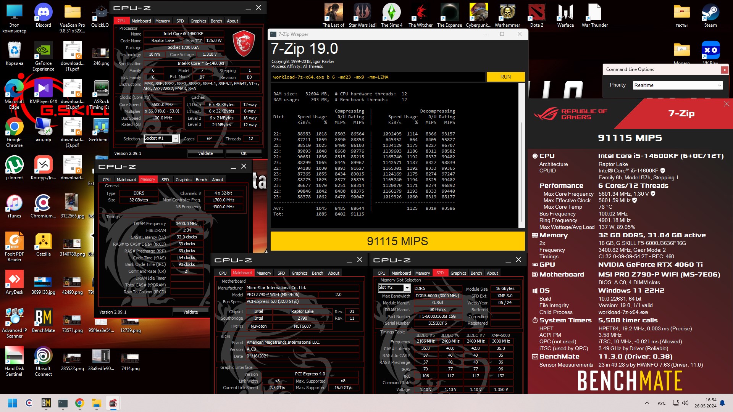
Task: Open 3122565.jpg image thumbnail
Action: (x=72, y=206)
